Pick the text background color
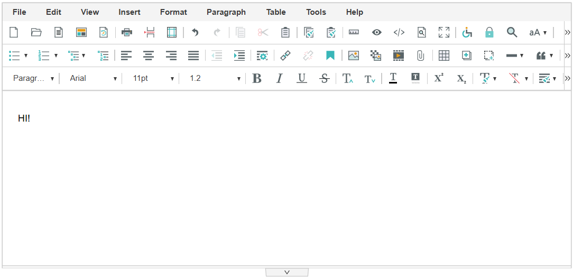The image size is (573, 278). [x=415, y=78]
